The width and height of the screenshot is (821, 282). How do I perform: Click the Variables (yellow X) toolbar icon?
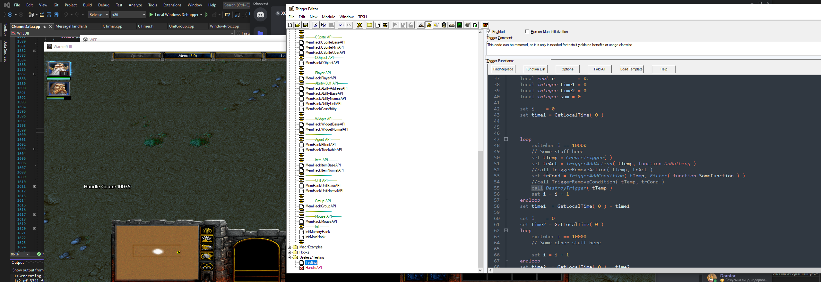[359, 25]
